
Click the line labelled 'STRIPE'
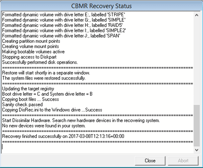tap(64, 15)
